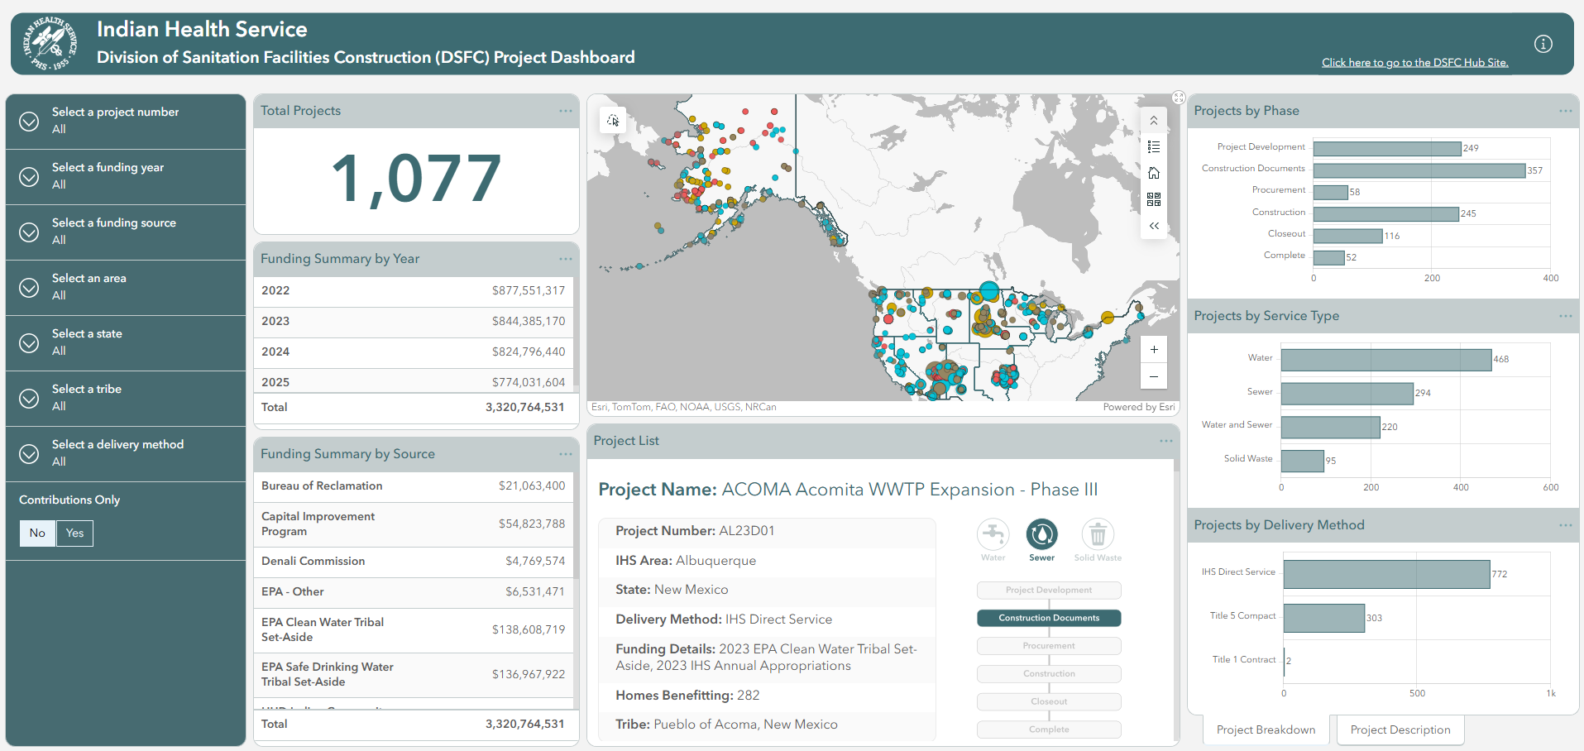Open Total Projects panel options menu
The image size is (1584, 751).
click(565, 111)
